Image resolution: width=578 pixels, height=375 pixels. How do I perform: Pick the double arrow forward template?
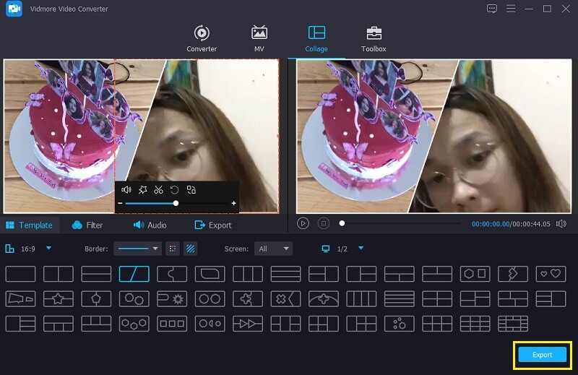[x=248, y=324]
